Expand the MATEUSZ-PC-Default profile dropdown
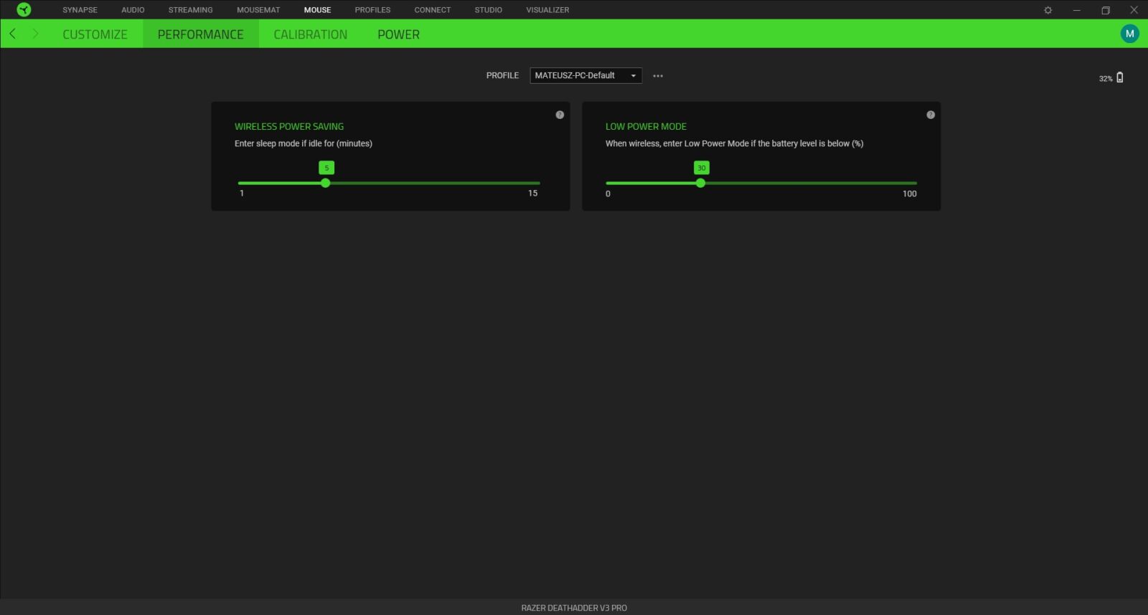Screen dimensions: 1148x615 (x=585, y=75)
